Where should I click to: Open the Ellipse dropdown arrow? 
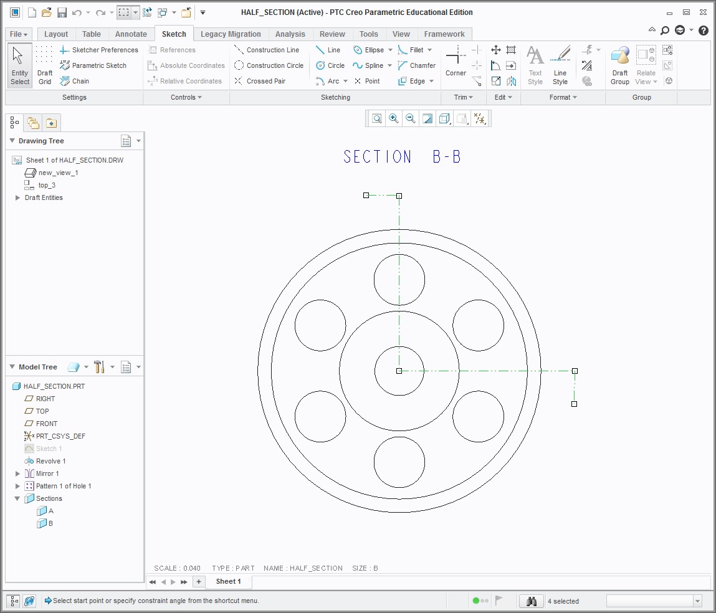[390, 50]
